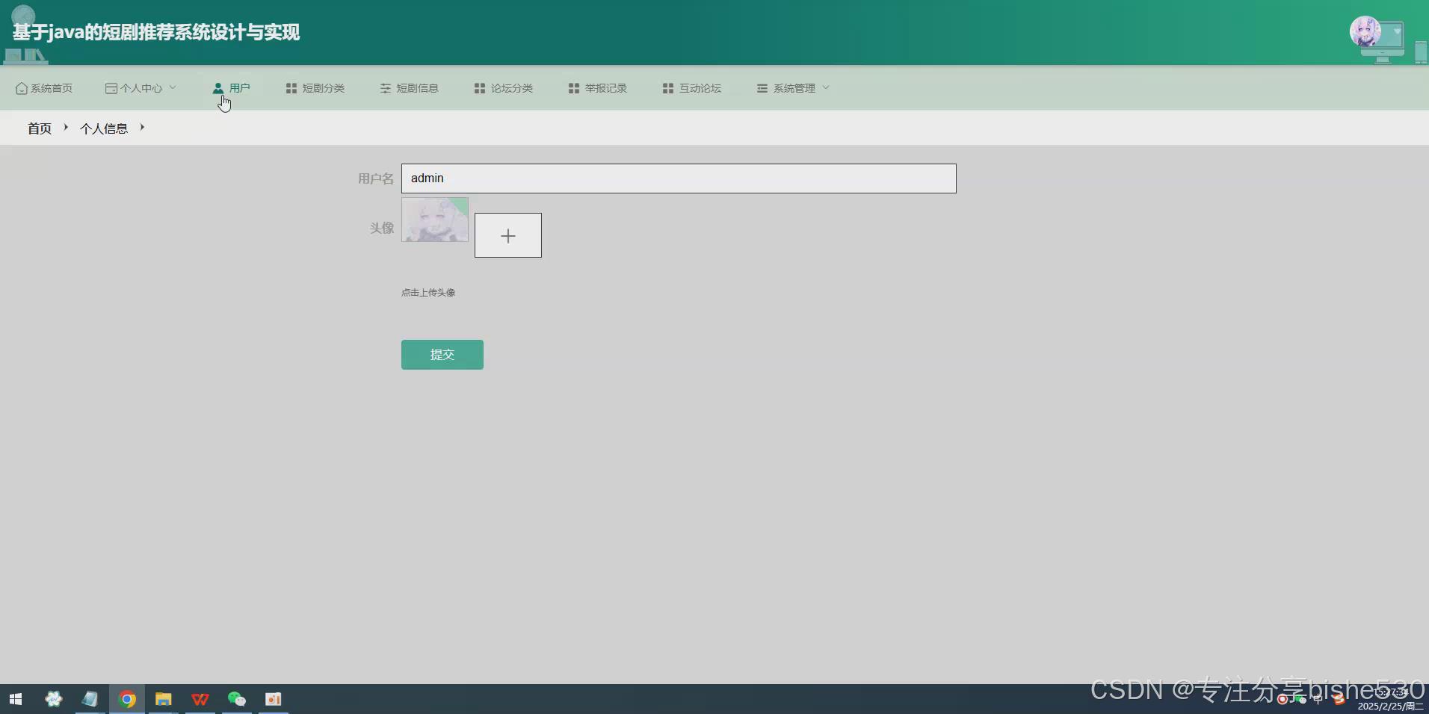Image resolution: width=1429 pixels, height=714 pixels.
Task: Click the admin avatar in the header
Action: click(x=1365, y=32)
